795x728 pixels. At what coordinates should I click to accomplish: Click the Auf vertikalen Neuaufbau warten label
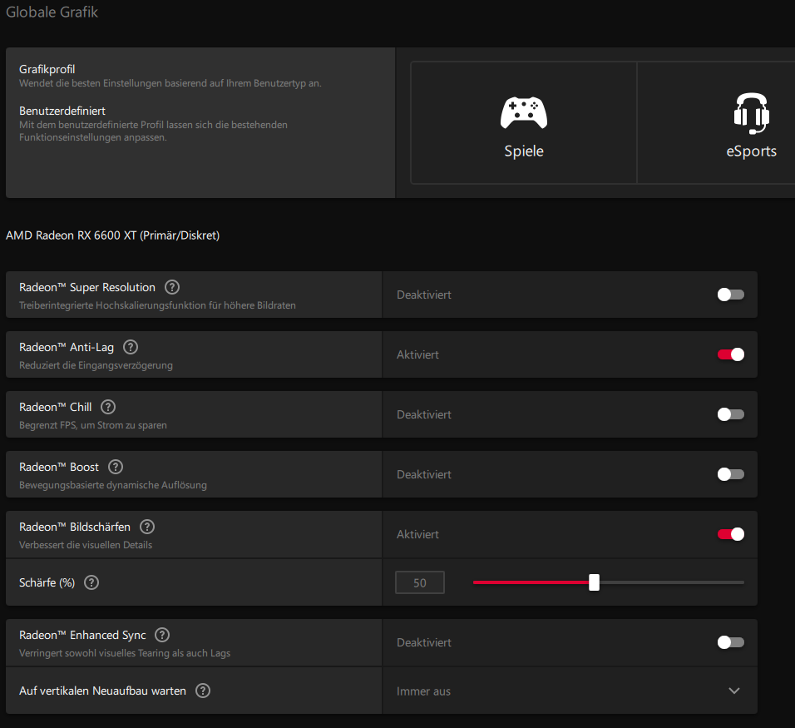point(102,691)
